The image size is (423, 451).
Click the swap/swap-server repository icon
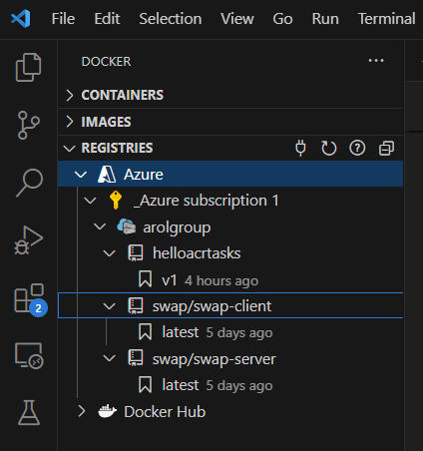coord(136,358)
